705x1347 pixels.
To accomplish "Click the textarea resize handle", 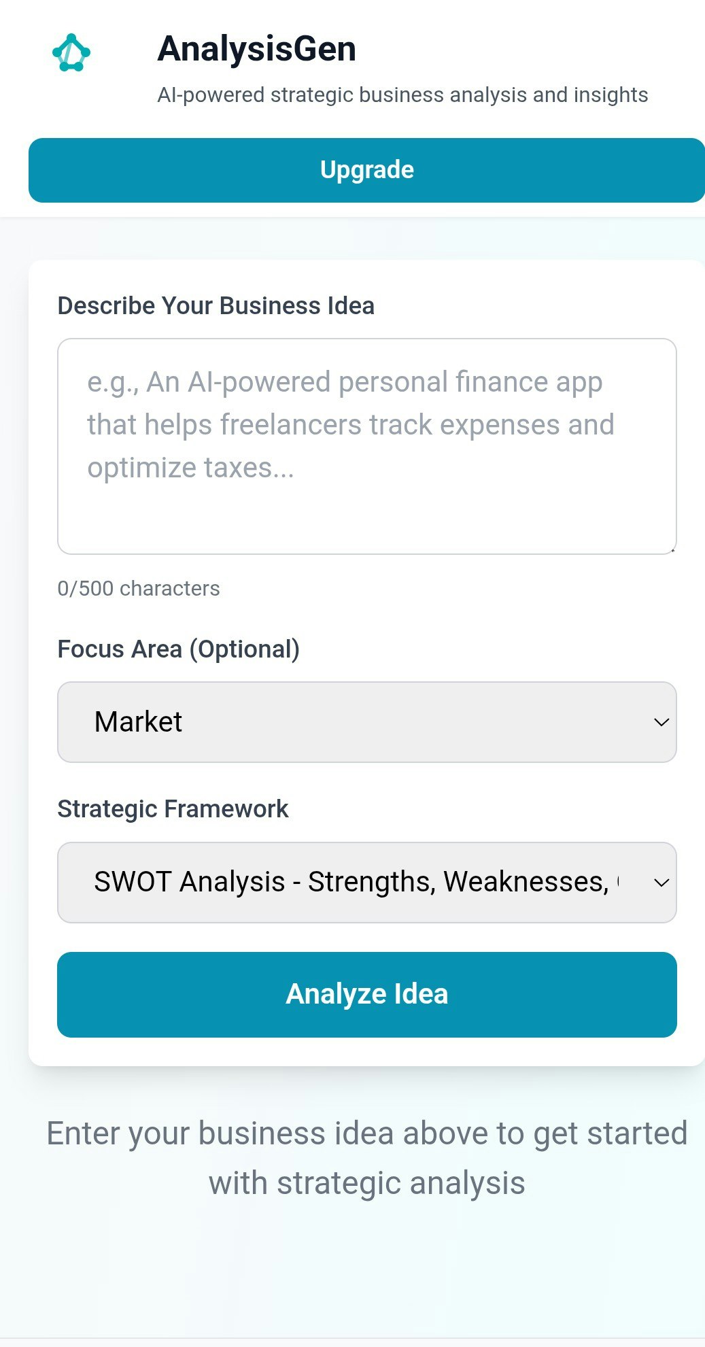I will pyautogui.click(x=672, y=549).
